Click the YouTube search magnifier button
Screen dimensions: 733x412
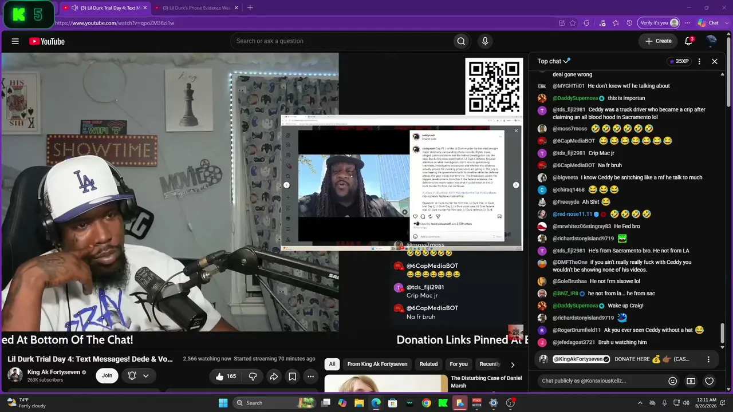pyautogui.click(x=461, y=41)
